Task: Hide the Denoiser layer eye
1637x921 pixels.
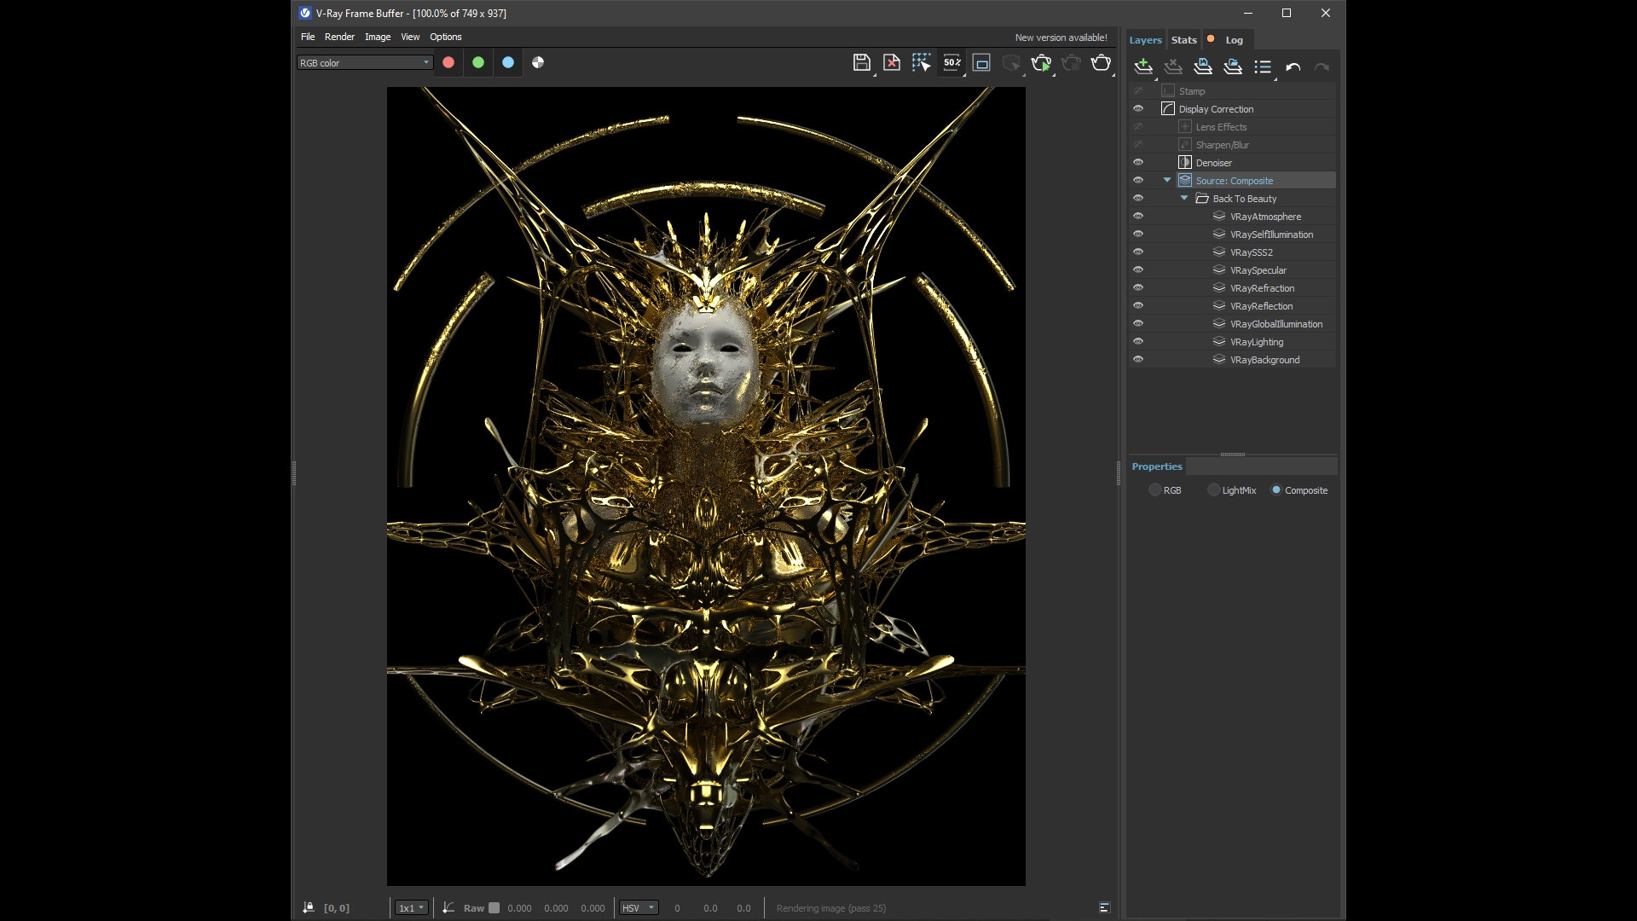Action: click(1137, 162)
